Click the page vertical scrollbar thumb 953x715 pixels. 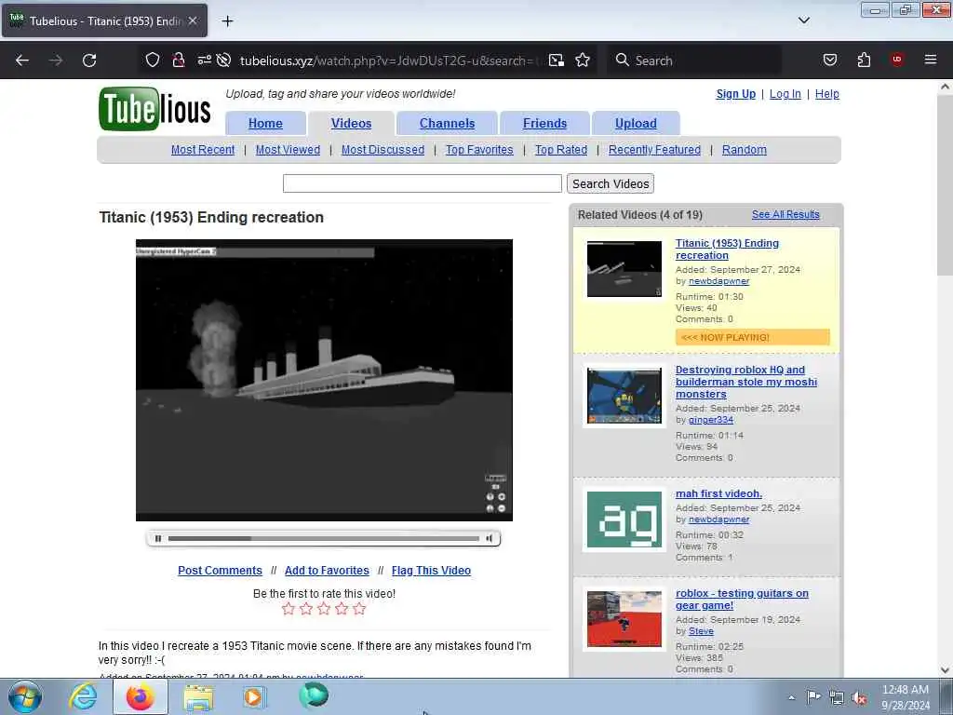pyautogui.click(x=945, y=185)
